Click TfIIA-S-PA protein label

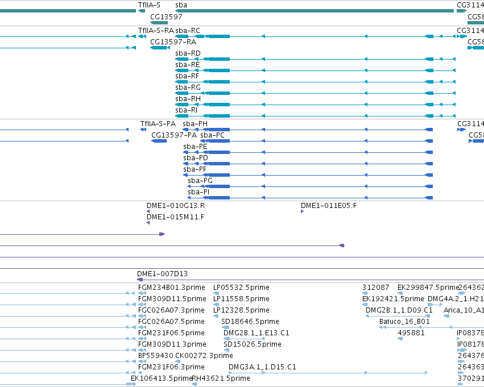click(158, 124)
